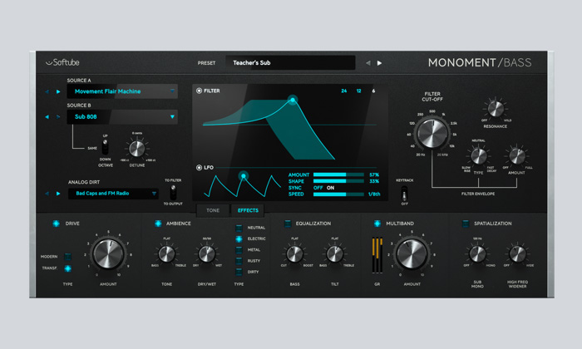582x349 pixels.
Task: Click the Equalization Tilt knob
Action: click(335, 254)
